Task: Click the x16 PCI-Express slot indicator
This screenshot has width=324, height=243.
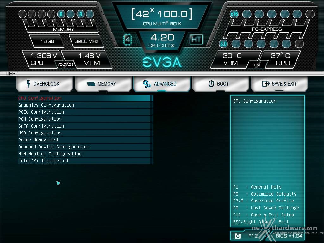Action: (234, 14)
